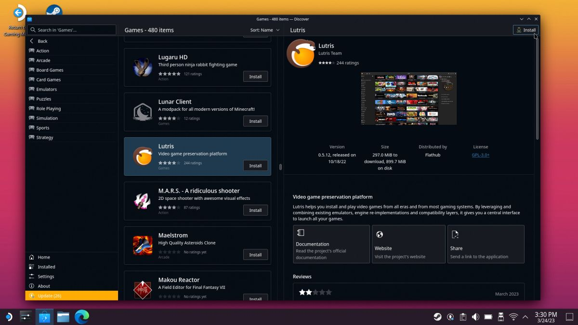This screenshot has height=325, width=578.
Task: Open the Installed applications section
Action: [46, 267]
